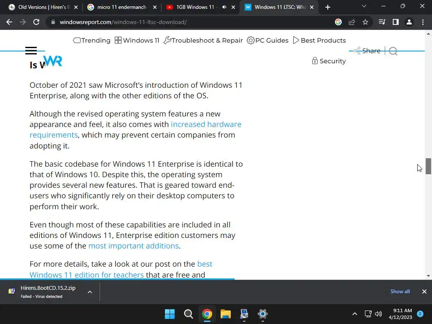The image size is (432, 324).
Task: Open the network status tray icon
Action: click(x=368, y=314)
